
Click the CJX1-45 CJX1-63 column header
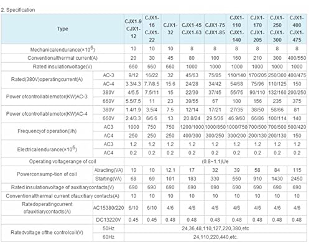tap(192, 29)
